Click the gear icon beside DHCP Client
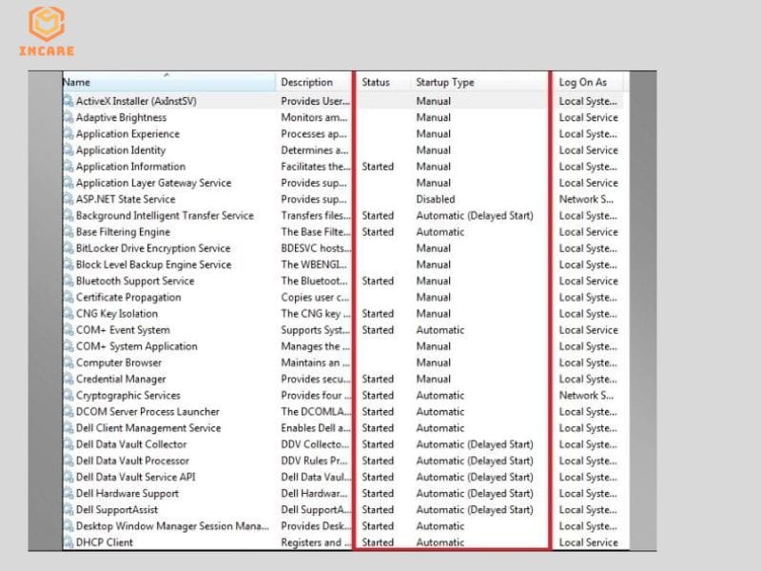The width and height of the screenshot is (761, 571). coord(68,542)
